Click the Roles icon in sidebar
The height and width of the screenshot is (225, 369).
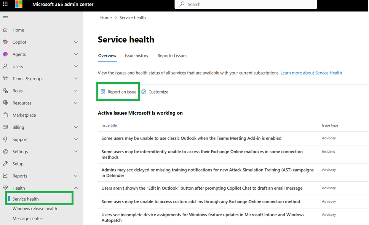tap(5, 91)
